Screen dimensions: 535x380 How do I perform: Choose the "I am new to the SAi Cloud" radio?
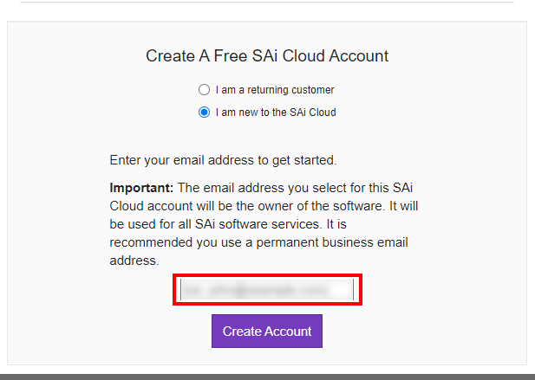[204, 112]
